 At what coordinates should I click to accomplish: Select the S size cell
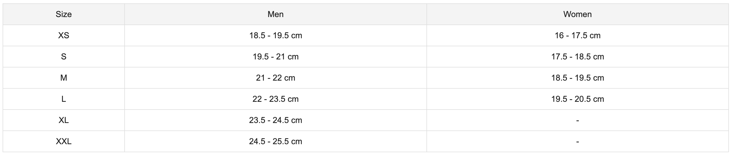64,57
